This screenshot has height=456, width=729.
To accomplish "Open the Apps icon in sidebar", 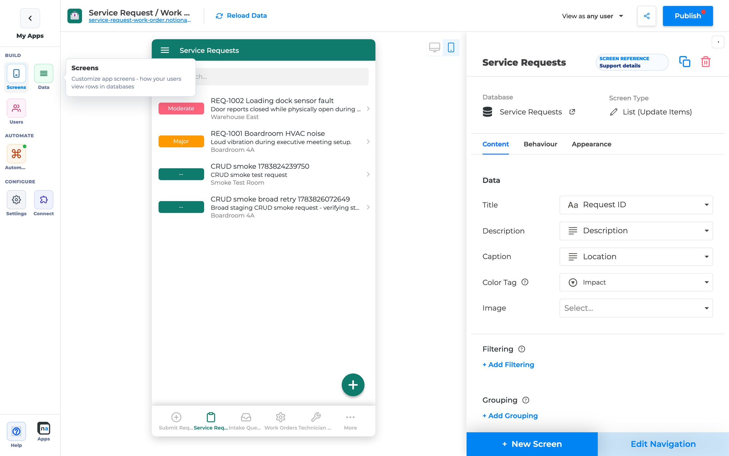I will pos(44,428).
